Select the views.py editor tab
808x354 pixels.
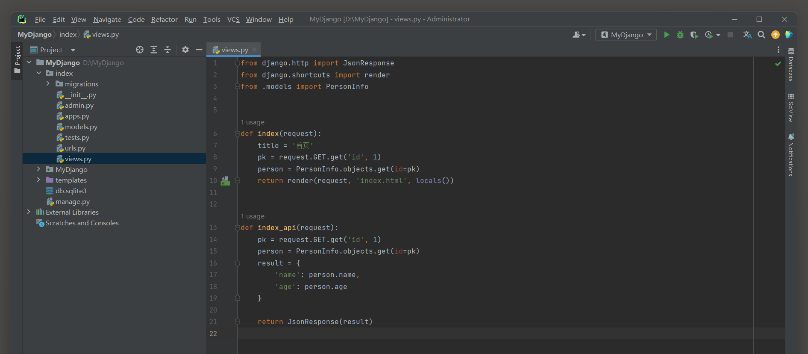(234, 50)
